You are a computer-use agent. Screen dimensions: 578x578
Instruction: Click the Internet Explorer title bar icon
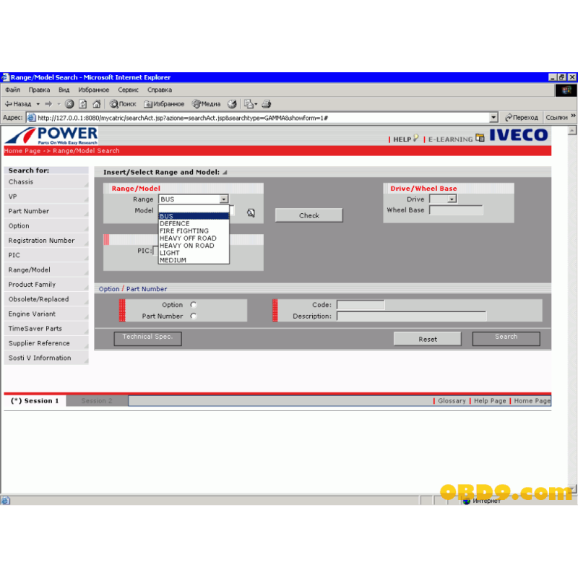tap(5, 77)
